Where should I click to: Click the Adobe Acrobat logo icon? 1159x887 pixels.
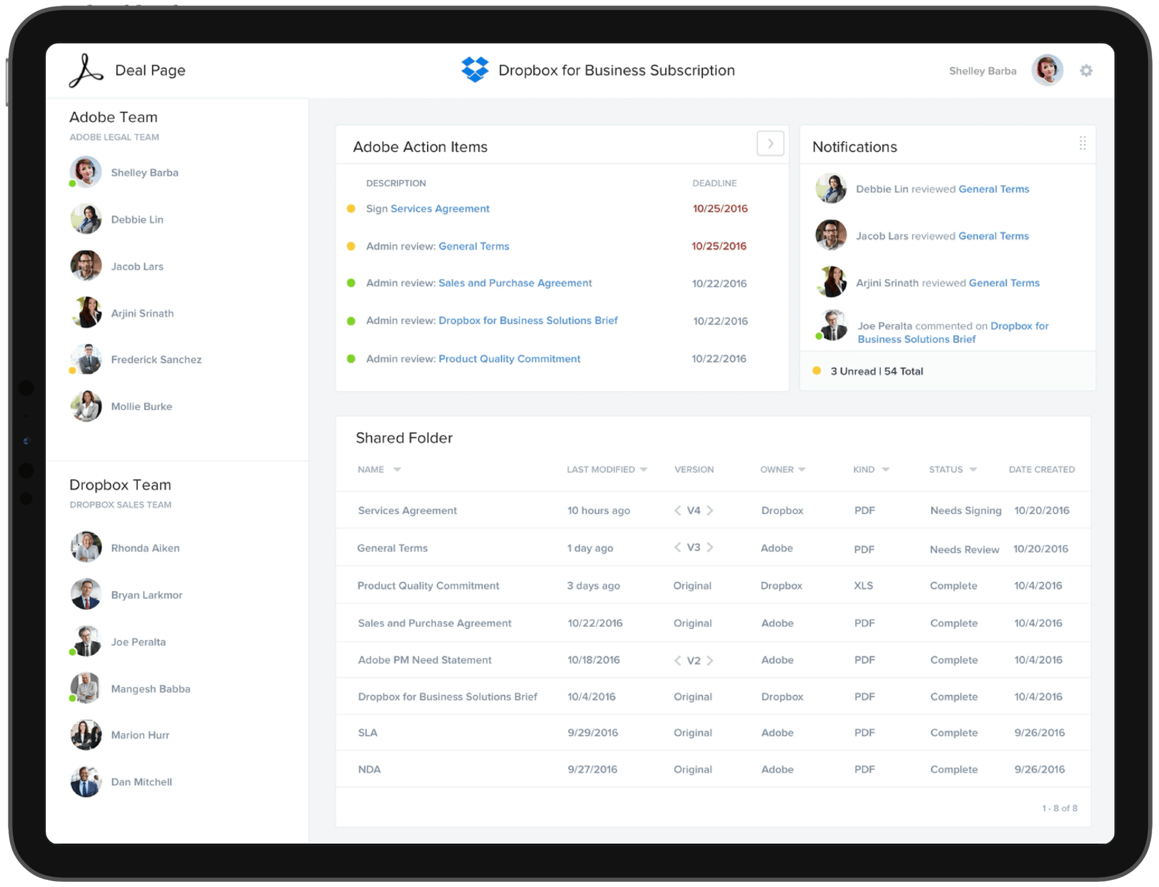[86, 71]
